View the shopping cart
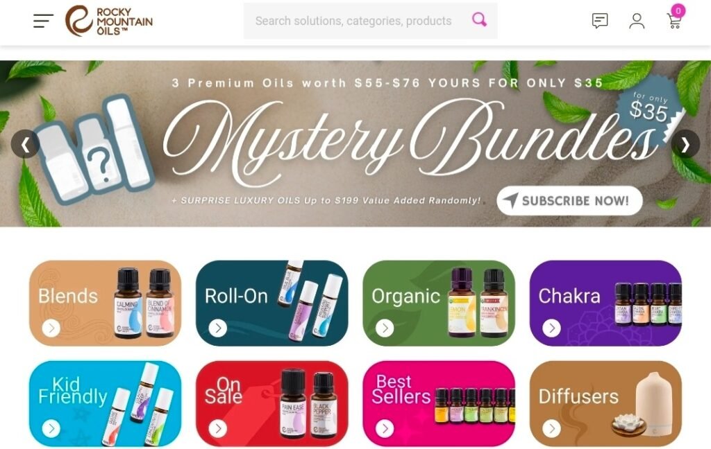The width and height of the screenshot is (711, 449). click(x=675, y=18)
